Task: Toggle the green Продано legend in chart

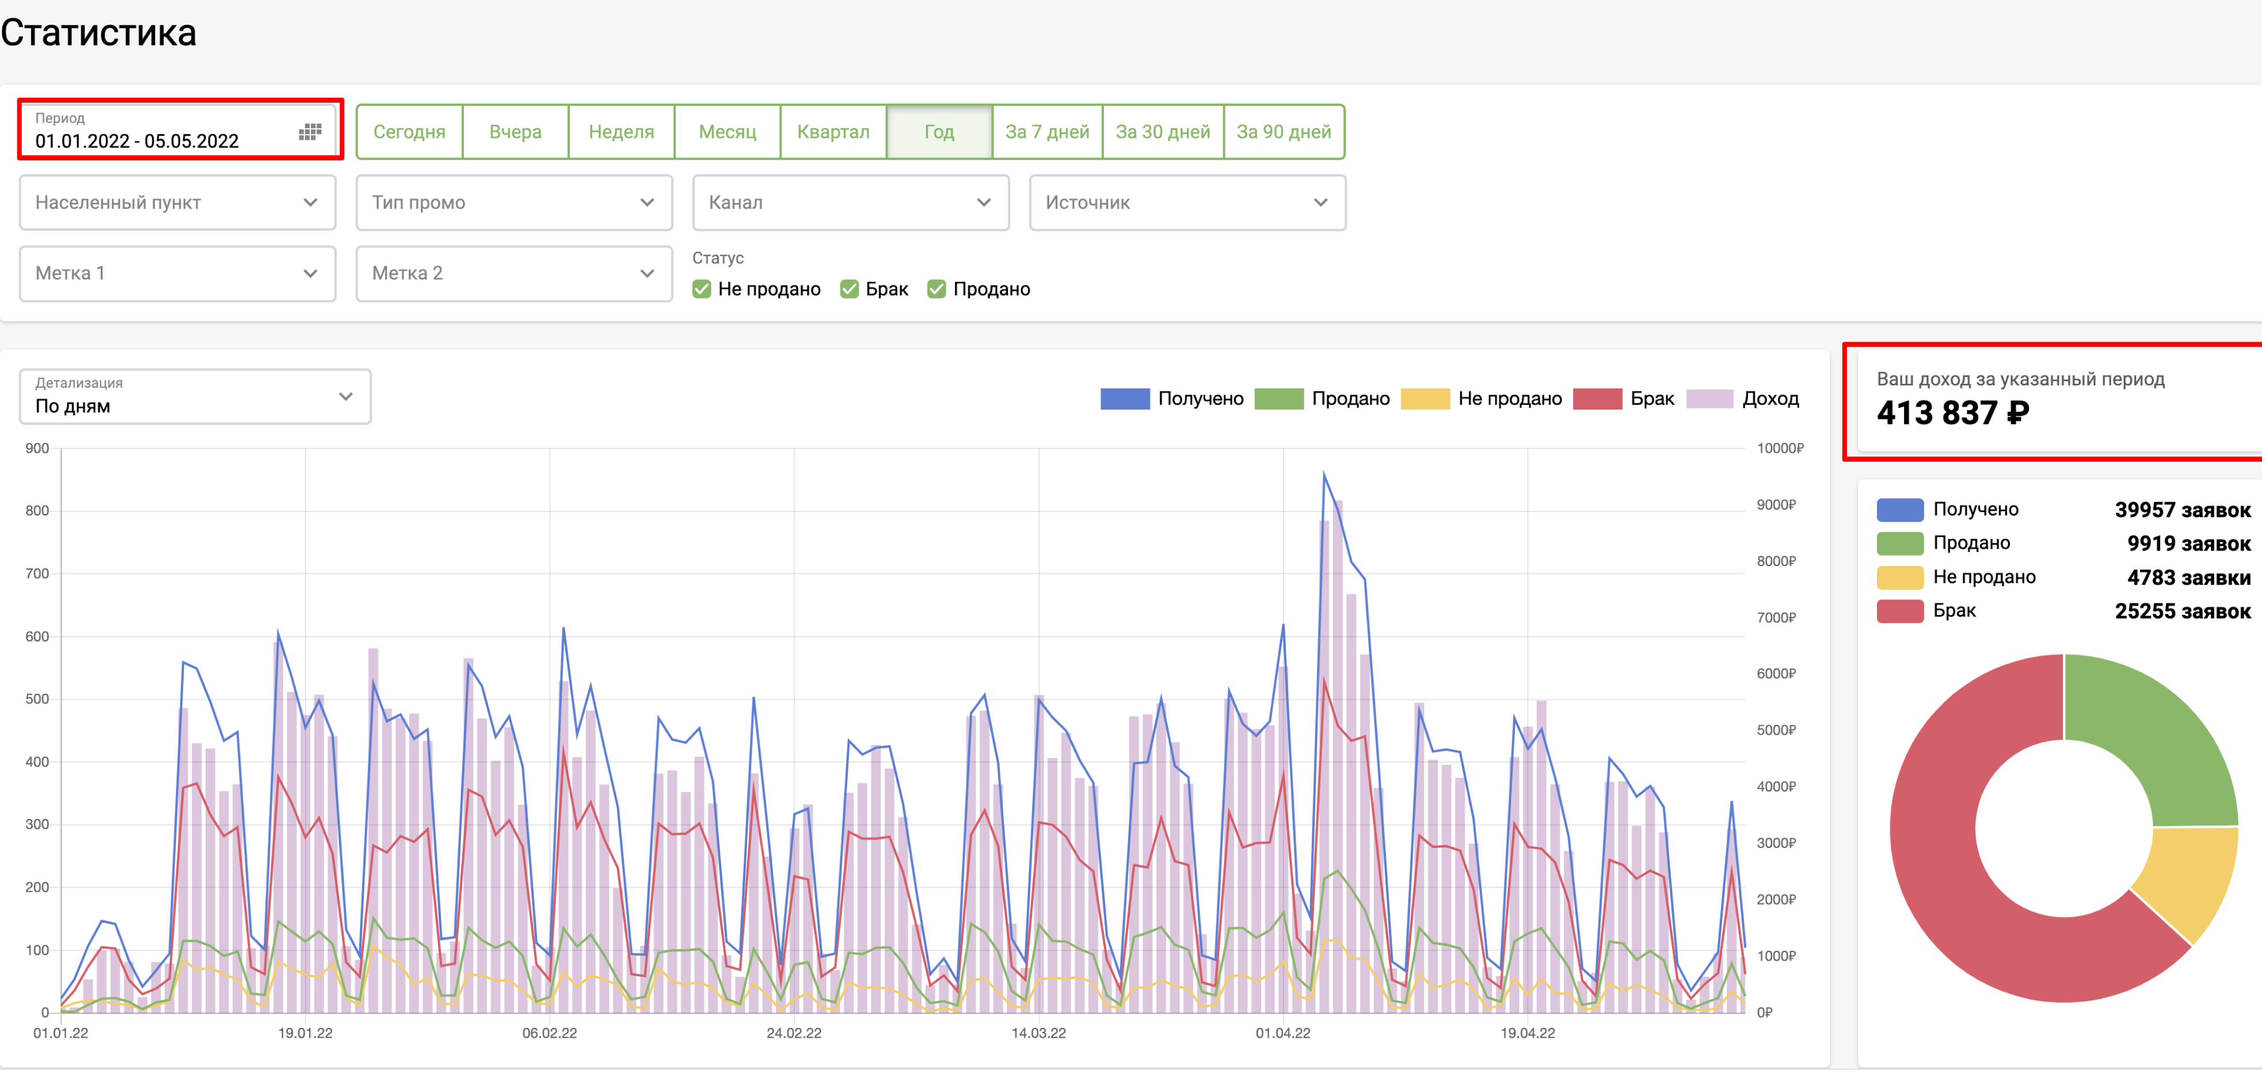Action: [x=1278, y=399]
